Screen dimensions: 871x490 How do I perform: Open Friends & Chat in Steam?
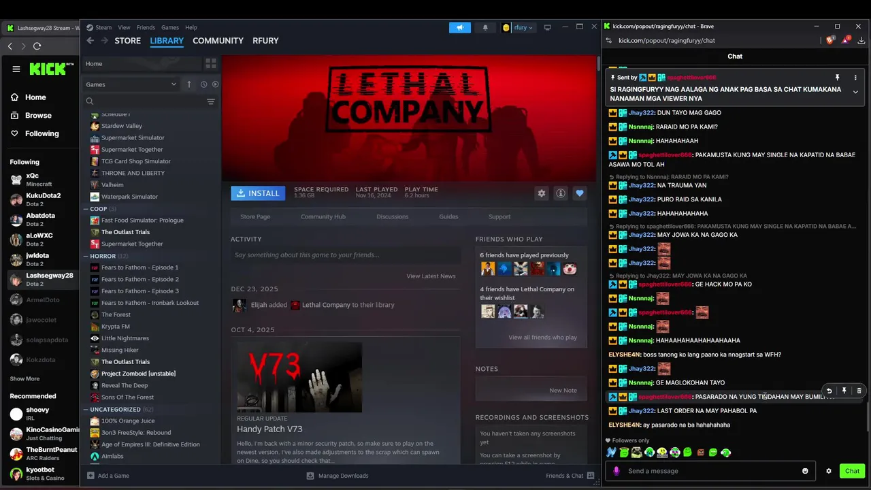point(570,476)
